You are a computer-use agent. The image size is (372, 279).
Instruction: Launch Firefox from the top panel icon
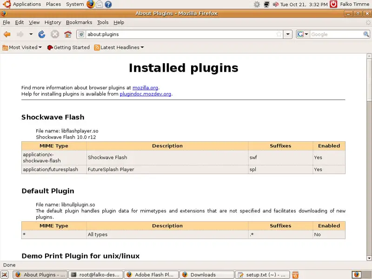point(90,4)
